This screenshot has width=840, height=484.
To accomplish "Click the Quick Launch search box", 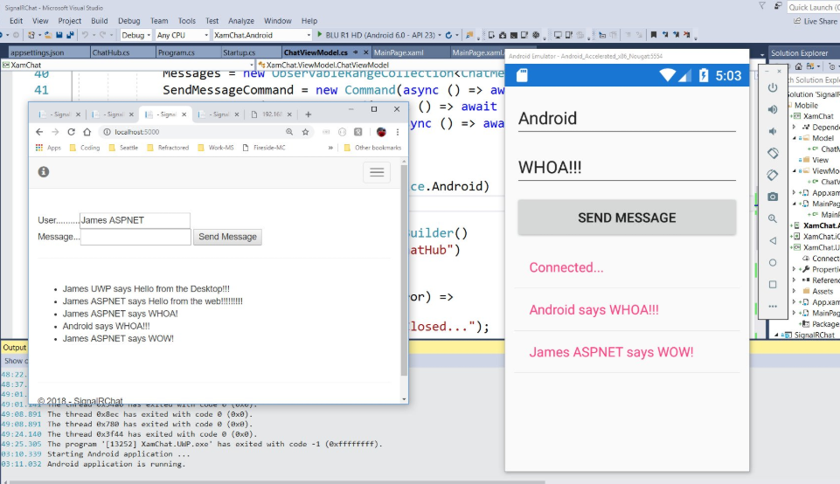I will tap(813, 7).
